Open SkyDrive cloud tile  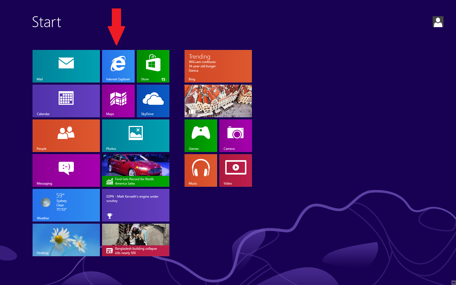pyautogui.click(x=153, y=101)
